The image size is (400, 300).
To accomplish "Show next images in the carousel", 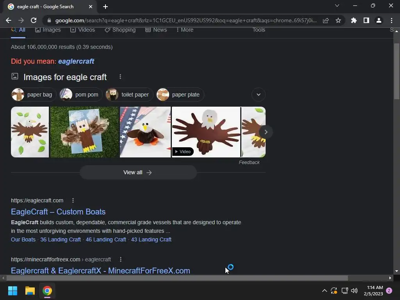I will pyautogui.click(x=266, y=132).
